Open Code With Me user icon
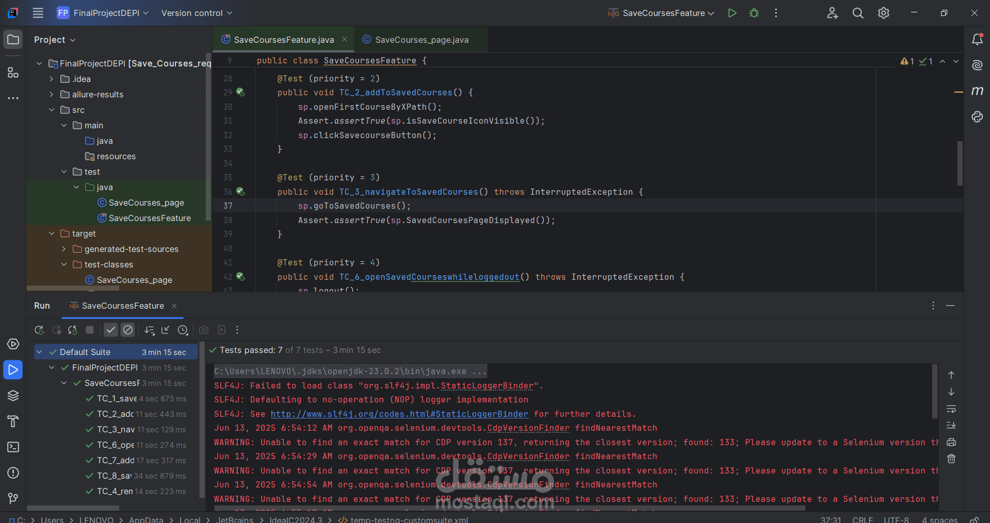 point(832,13)
